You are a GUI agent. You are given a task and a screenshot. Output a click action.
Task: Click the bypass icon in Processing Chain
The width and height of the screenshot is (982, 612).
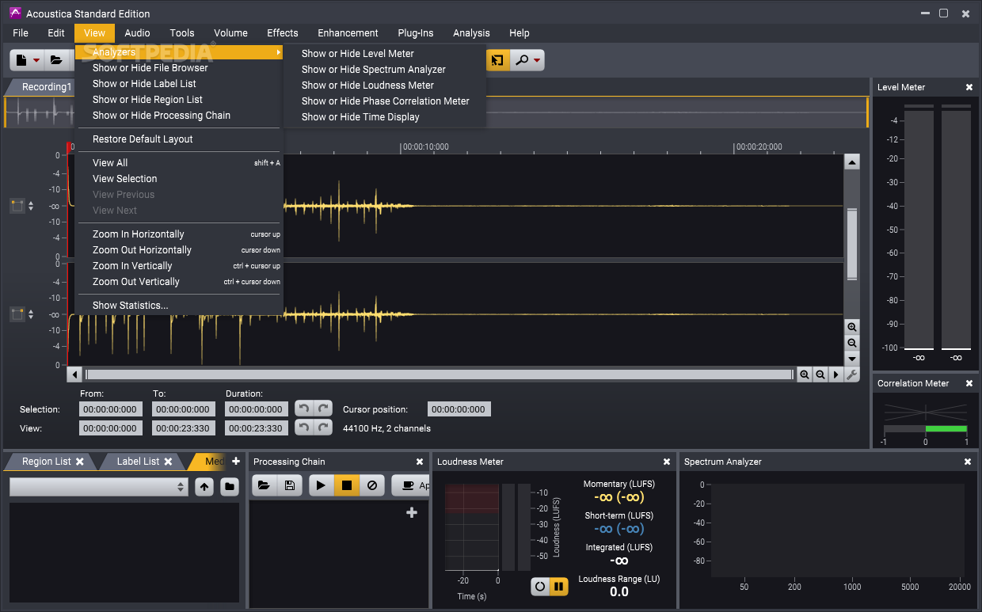tap(372, 485)
